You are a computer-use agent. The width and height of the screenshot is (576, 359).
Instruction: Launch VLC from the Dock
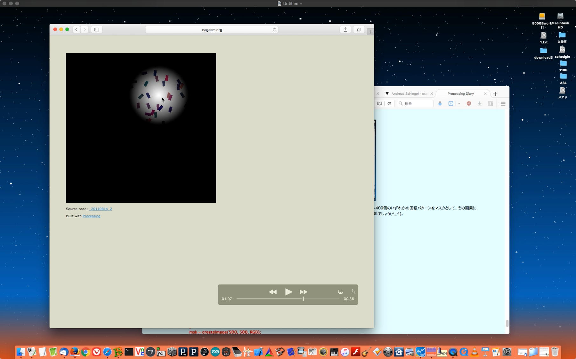(x=475, y=352)
